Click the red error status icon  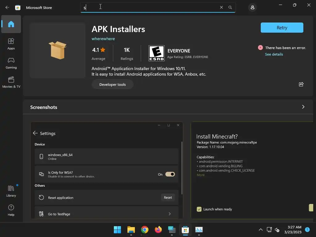260,48
